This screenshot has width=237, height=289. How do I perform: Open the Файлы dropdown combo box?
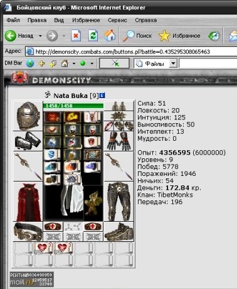click(x=155, y=63)
